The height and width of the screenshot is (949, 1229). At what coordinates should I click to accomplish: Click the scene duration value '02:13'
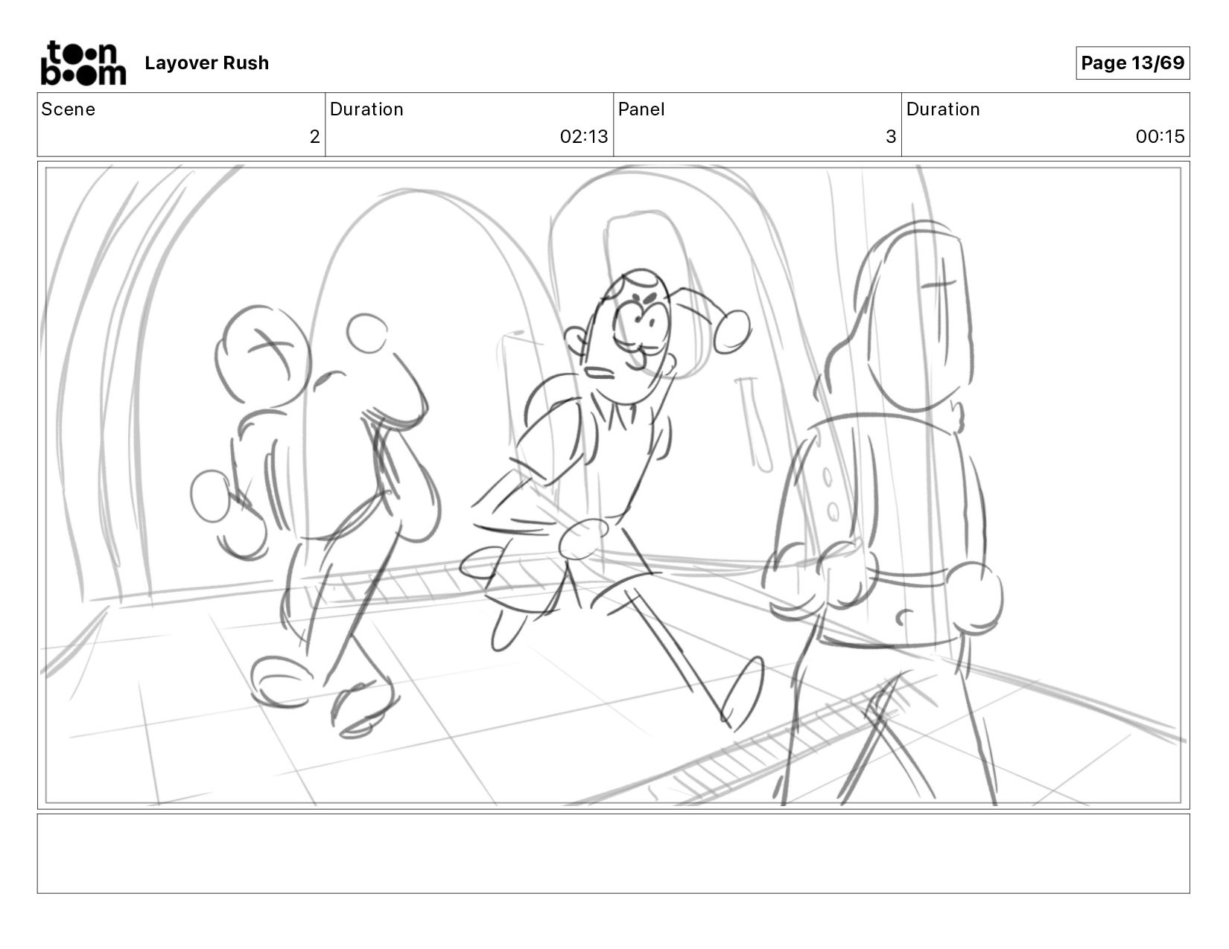584,137
